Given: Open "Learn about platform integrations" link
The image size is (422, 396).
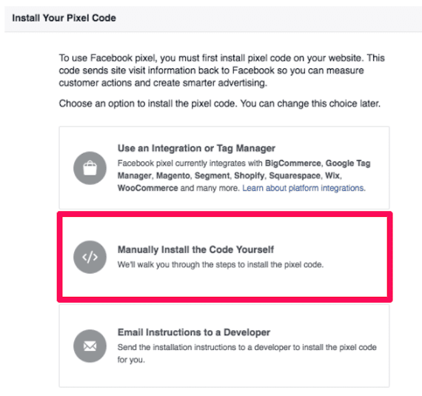Looking at the screenshot, I should (304, 188).
